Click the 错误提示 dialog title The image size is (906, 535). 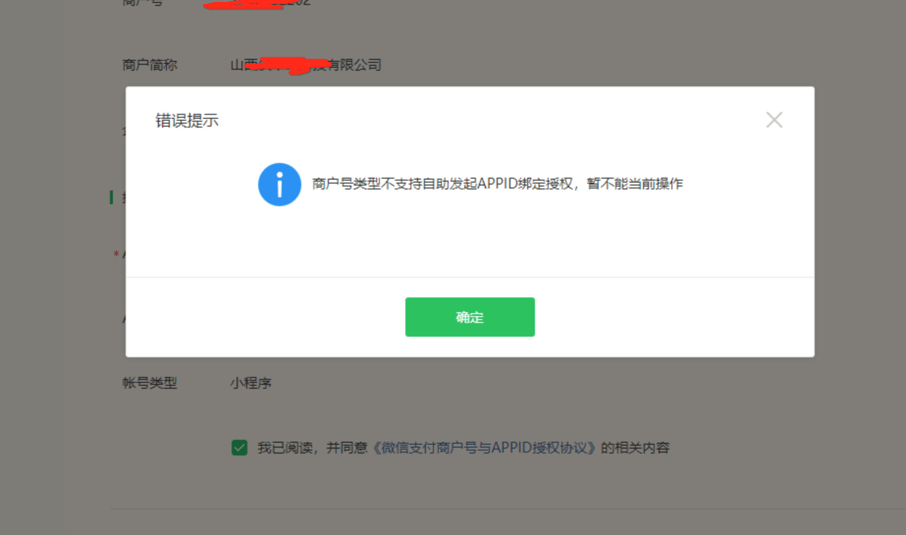(x=187, y=120)
